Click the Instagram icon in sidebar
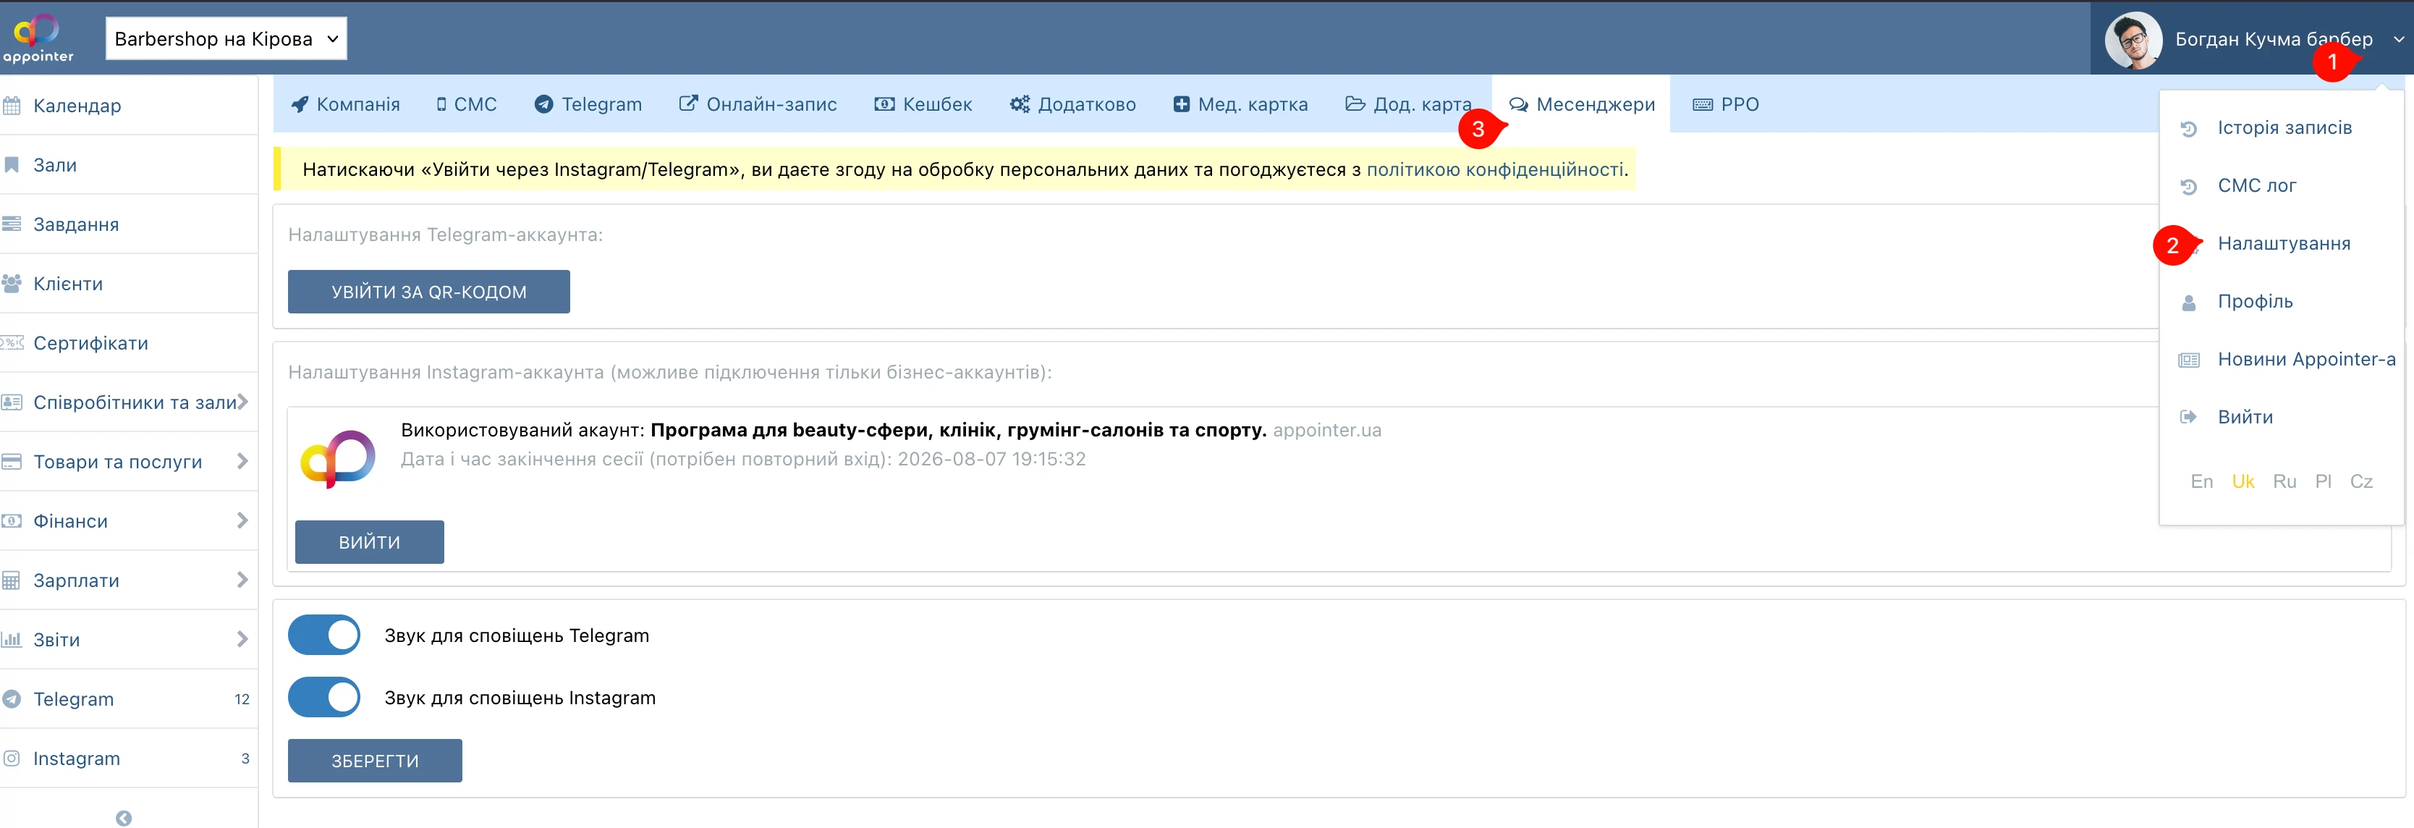Viewport: 2414px width, 828px height. (x=12, y=758)
